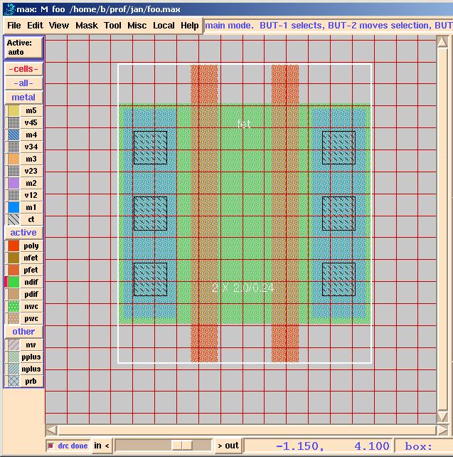
Task: Collapse the metal layer group header
Action: pos(23,98)
